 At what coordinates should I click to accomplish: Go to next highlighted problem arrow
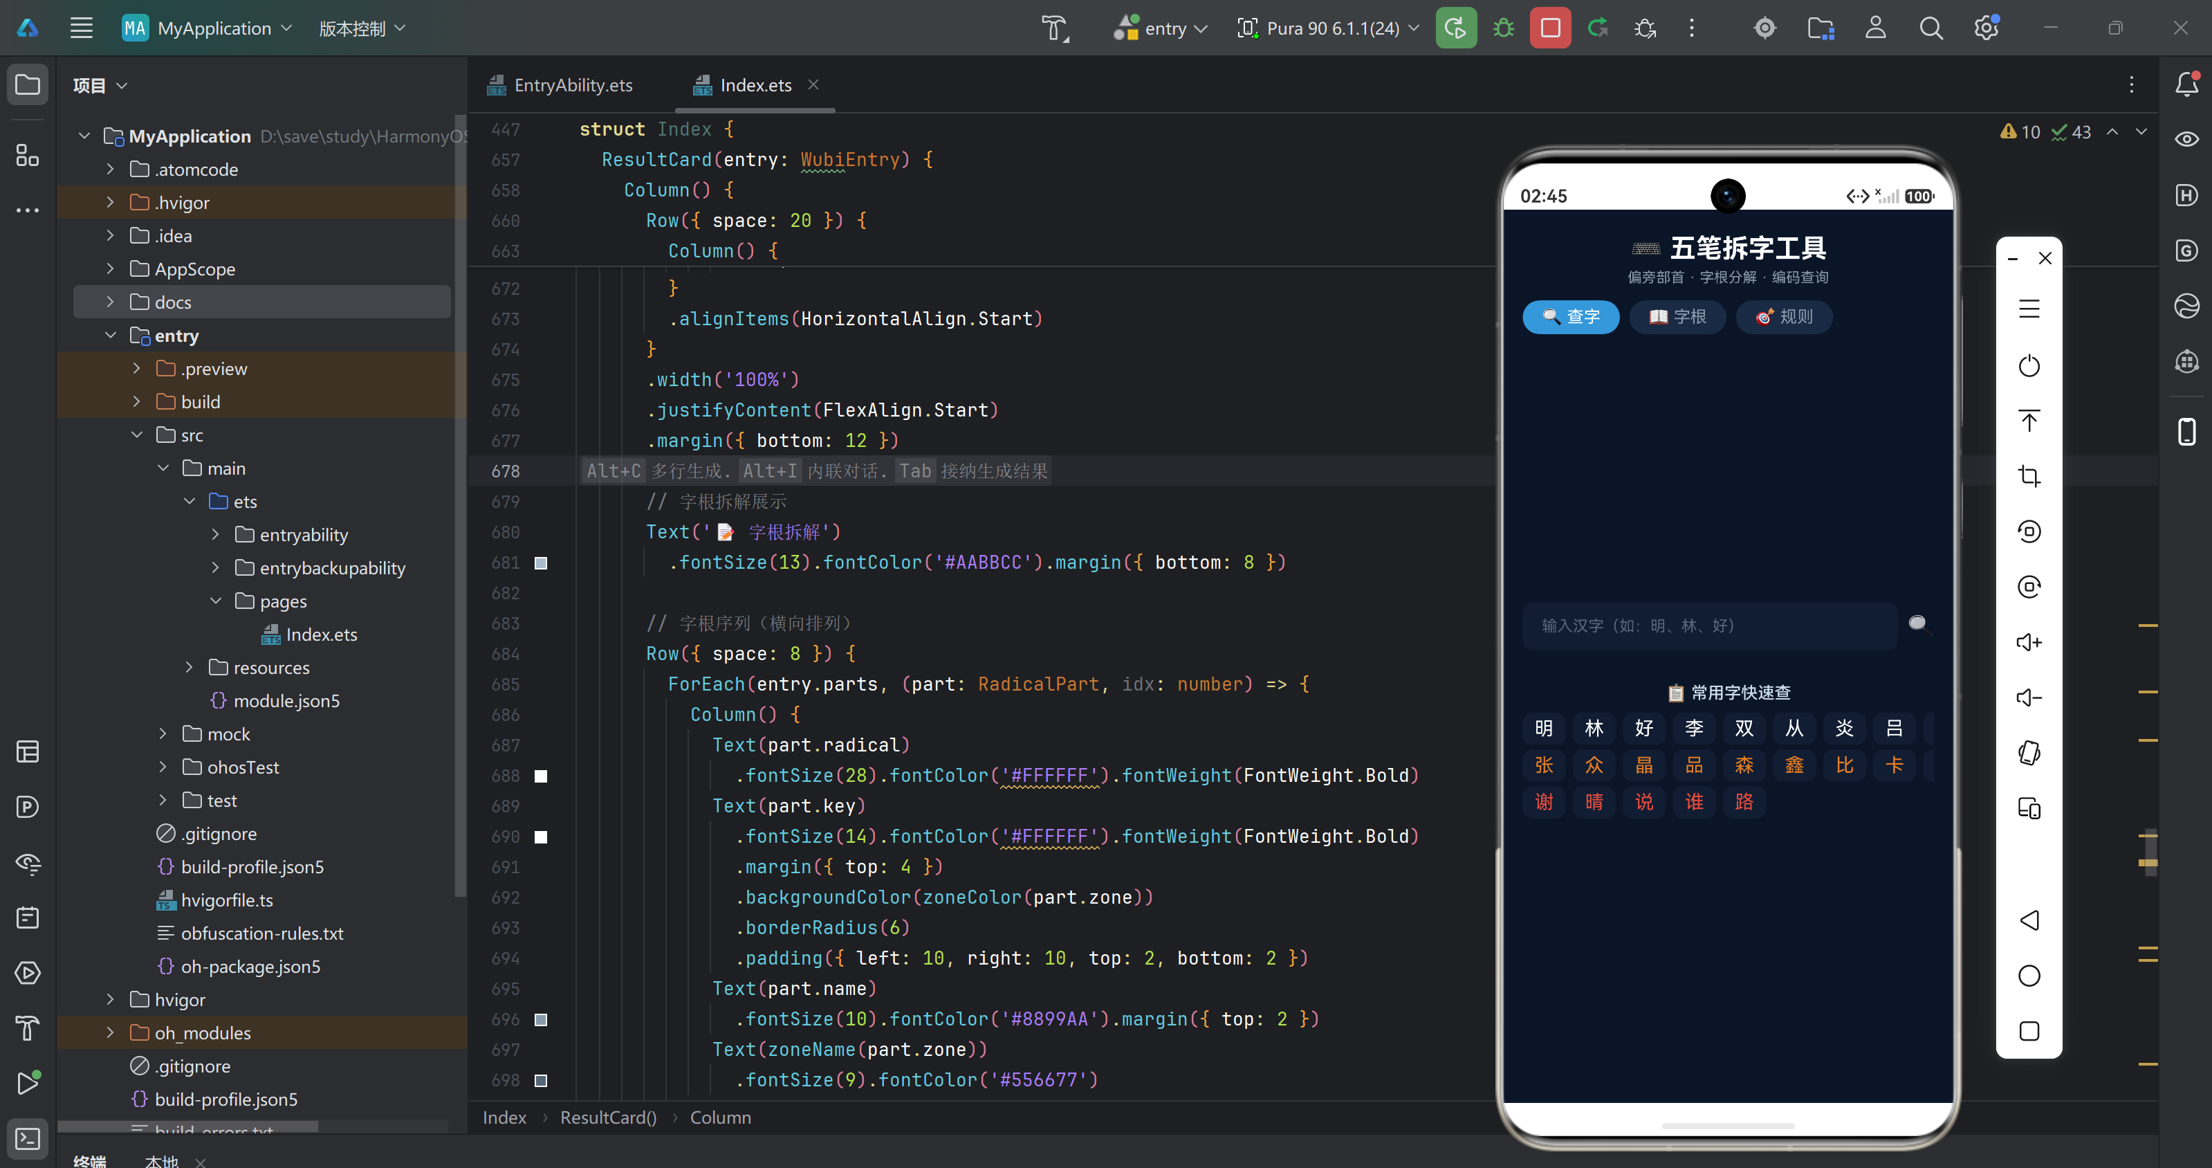[x=2141, y=131]
